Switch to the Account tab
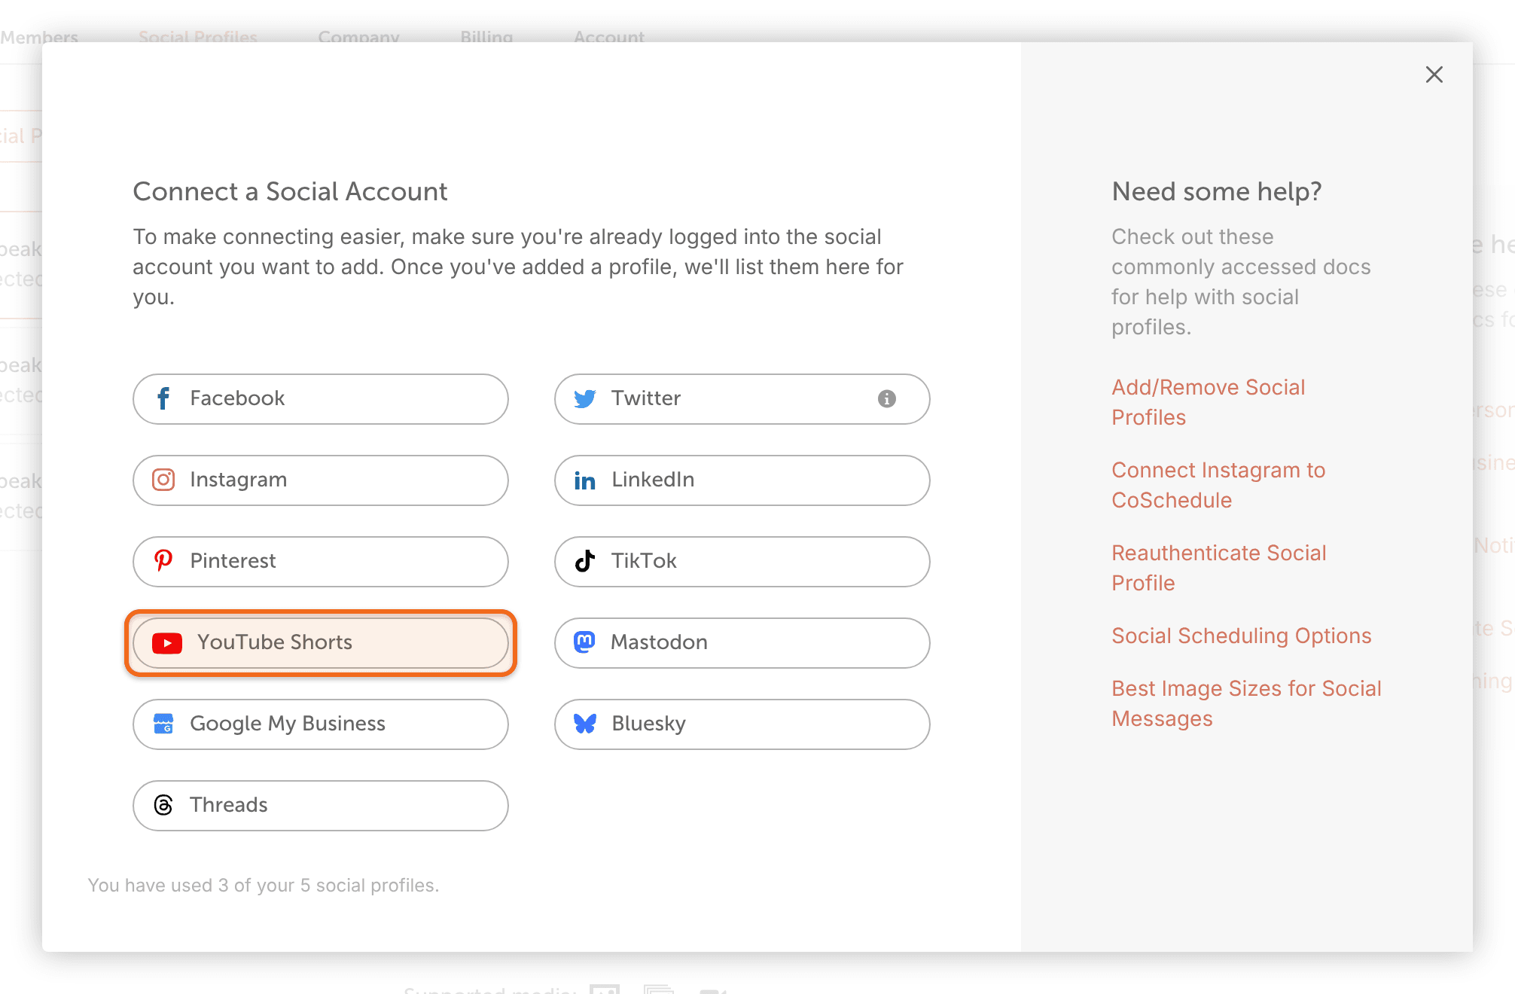The image size is (1515, 994). [609, 37]
